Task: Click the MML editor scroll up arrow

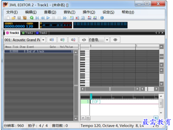Action: click(x=161, y=96)
